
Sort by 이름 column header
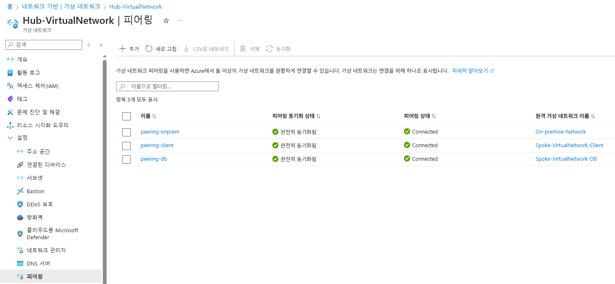[x=149, y=116]
